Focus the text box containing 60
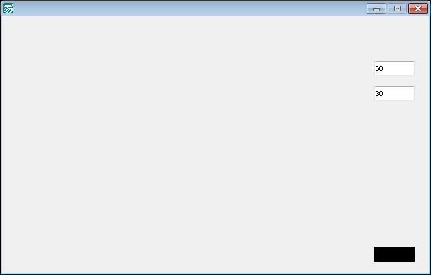This screenshot has height=275, width=431. click(394, 68)
